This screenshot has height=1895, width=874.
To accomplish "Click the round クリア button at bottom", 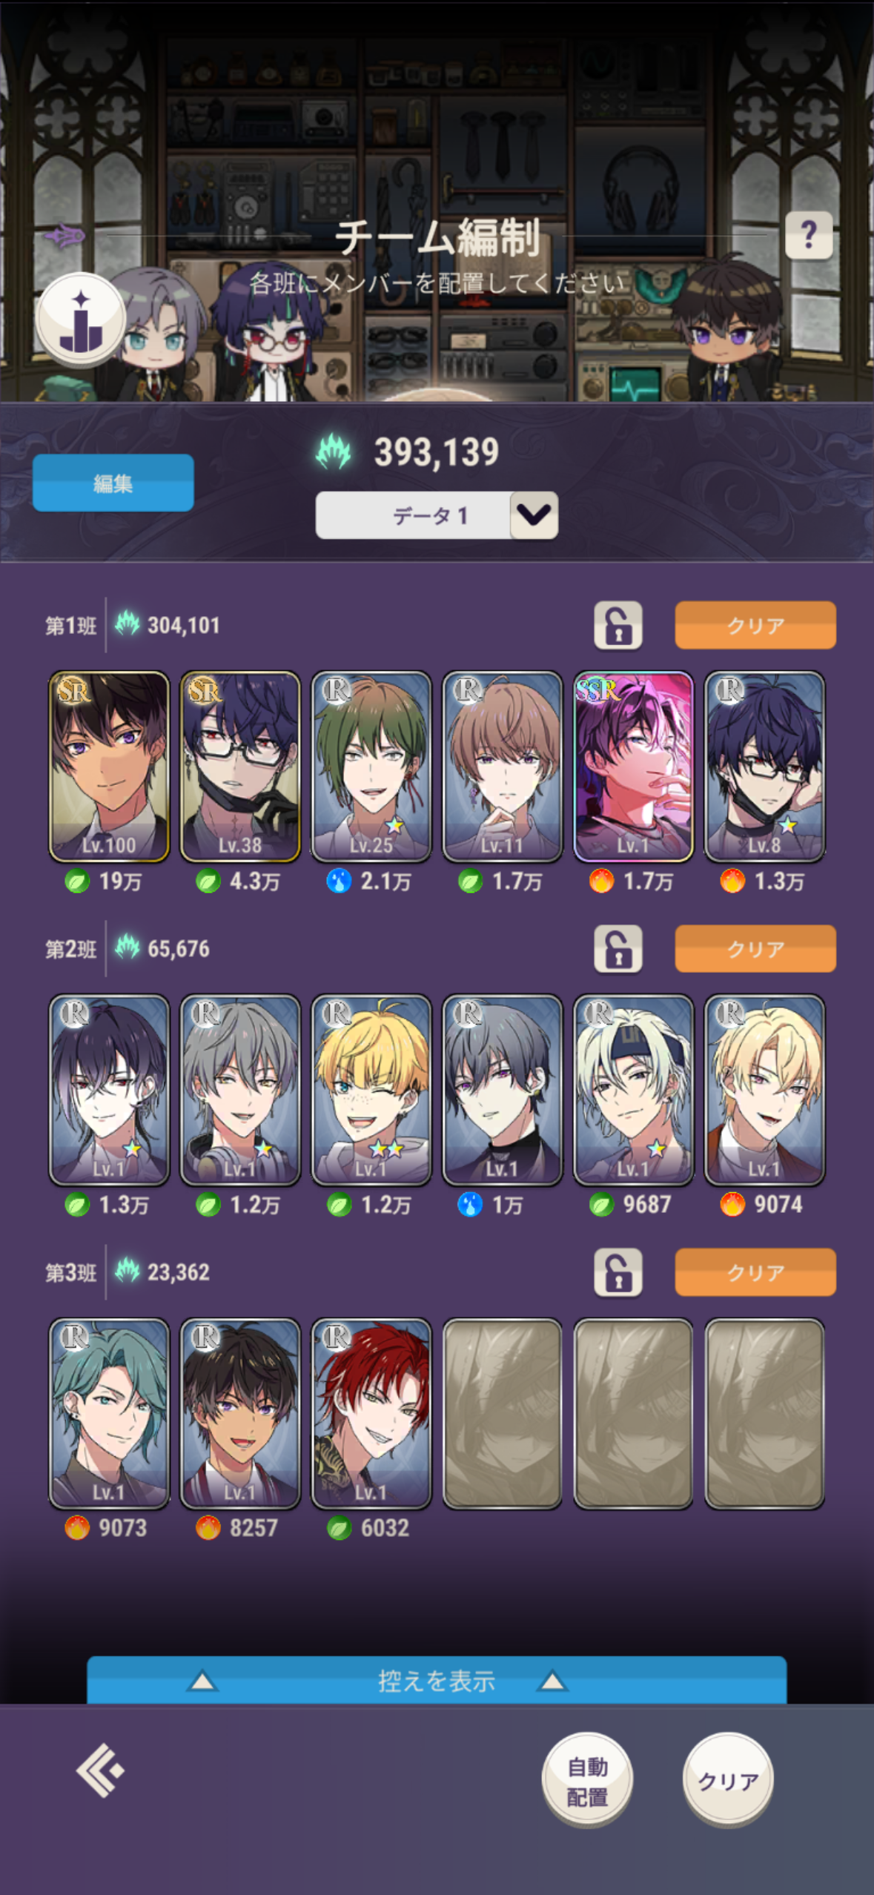I will [x=728, y=1780].
